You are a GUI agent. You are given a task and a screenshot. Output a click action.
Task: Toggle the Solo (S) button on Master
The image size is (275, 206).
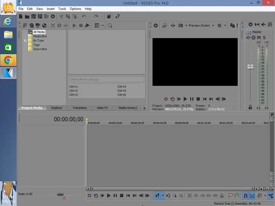tap(264, 38)
